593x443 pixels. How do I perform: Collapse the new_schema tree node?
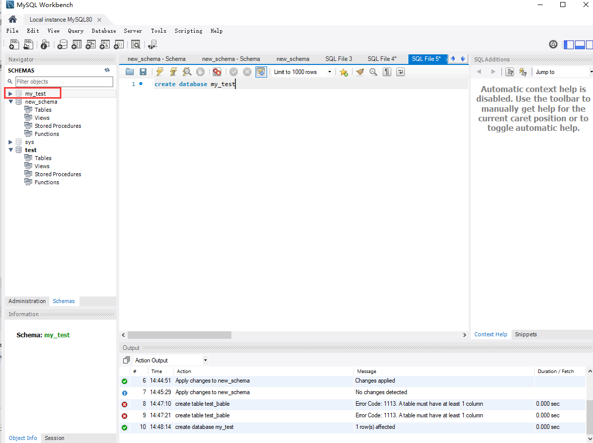point(11,102)
